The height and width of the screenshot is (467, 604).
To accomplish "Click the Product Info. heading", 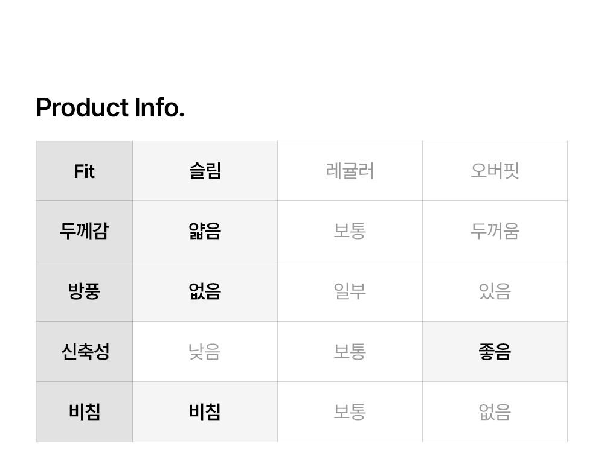I will 110,108.
